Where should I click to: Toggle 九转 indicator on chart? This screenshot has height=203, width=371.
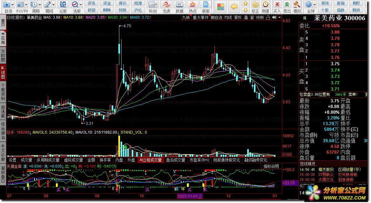[186, 17]
